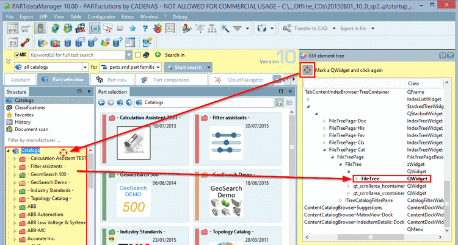Select Classifications in the Structure panel

[x=30, y=107]
